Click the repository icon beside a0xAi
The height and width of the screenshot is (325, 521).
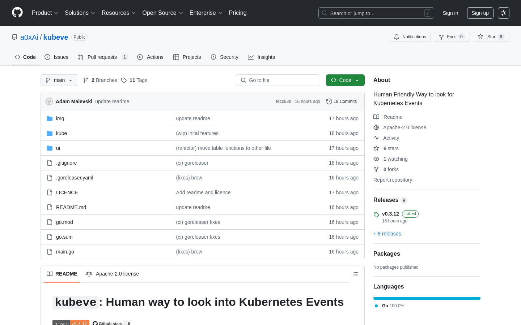[x=14, y=37]
